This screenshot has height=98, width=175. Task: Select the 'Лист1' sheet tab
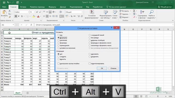pos(18,93)
